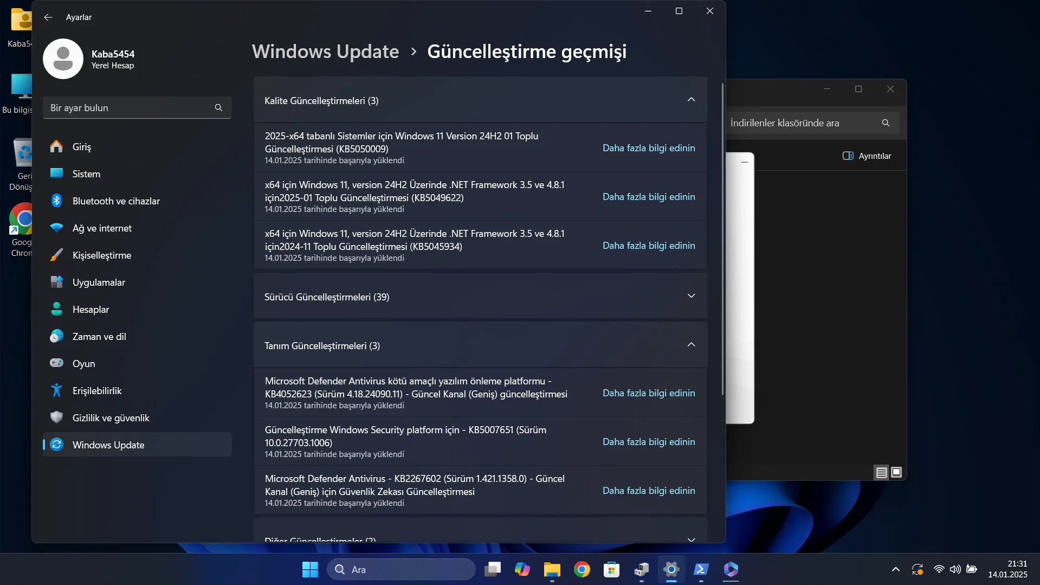
Task: Open clock and date 21:31 flyout
Action: tap(1007, 569)
